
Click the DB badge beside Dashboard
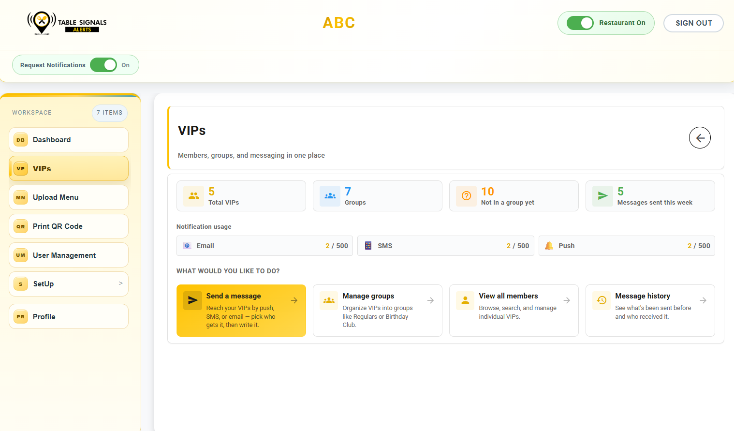coord(20,140)
